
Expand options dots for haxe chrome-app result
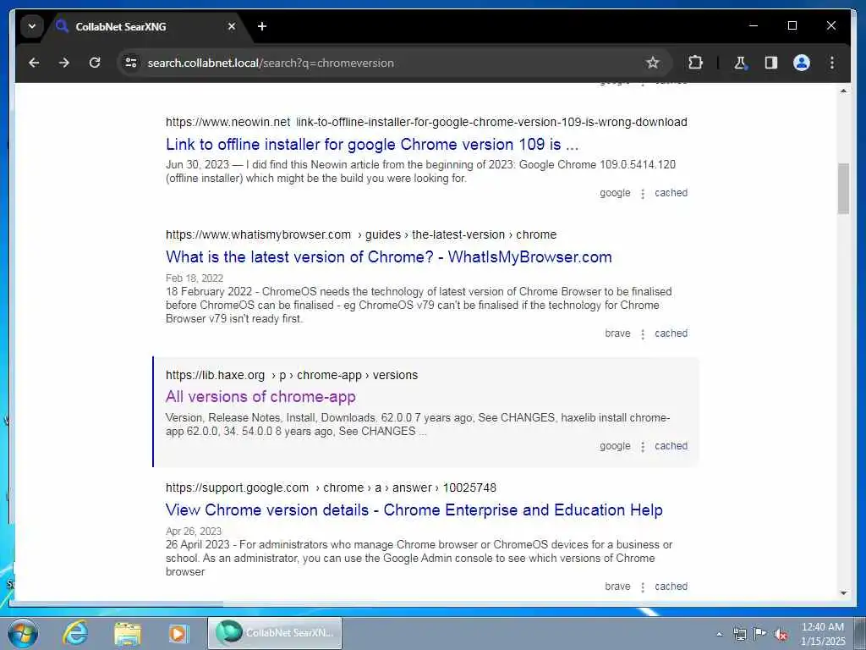click(643, 447)
